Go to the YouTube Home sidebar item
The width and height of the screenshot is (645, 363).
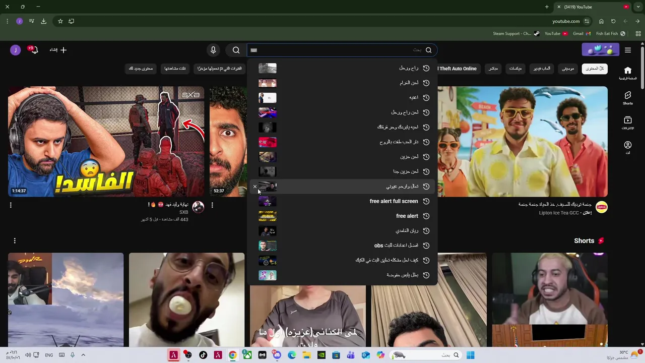tap(628, 73)
